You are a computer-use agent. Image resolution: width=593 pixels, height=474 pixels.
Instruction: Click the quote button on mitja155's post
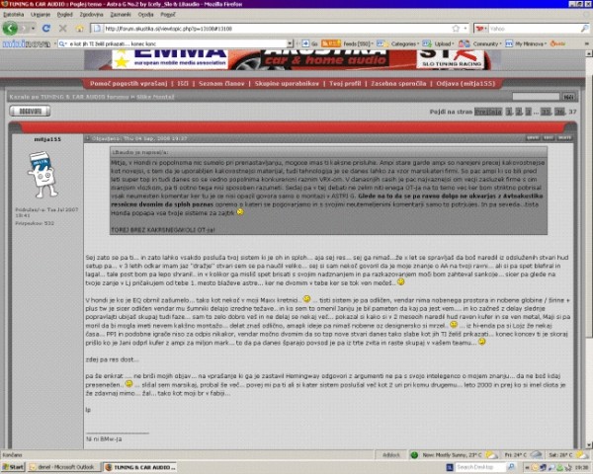pyautogui.click(x=533, y=138)
